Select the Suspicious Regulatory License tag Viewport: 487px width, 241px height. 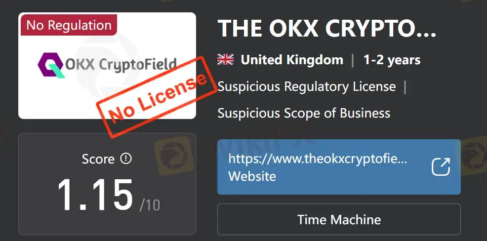(x=307, y=86)
